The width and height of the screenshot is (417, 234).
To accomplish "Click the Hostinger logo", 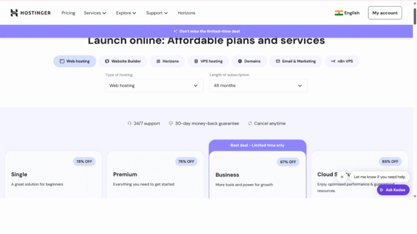I will pyautogui.click(x=30, y=13).
